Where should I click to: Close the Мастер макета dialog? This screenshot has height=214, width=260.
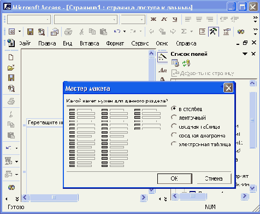pos(228,88)
